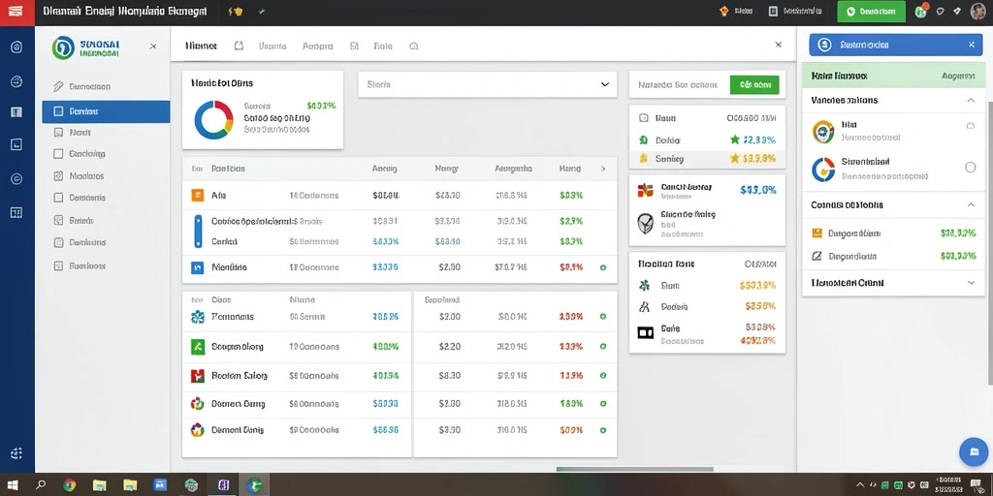Select the chart icon in blue sidebar
This screenshot has height=496, width=993.
pyautogui.click(x=16, y=144)
